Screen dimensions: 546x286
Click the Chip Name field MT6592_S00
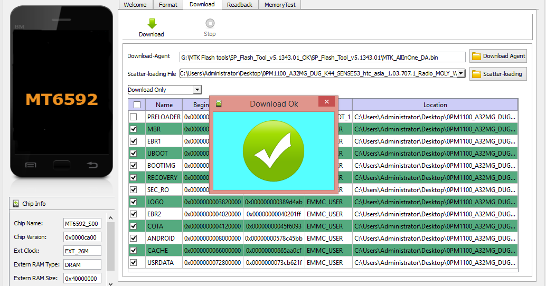click(x=82, y=224)
